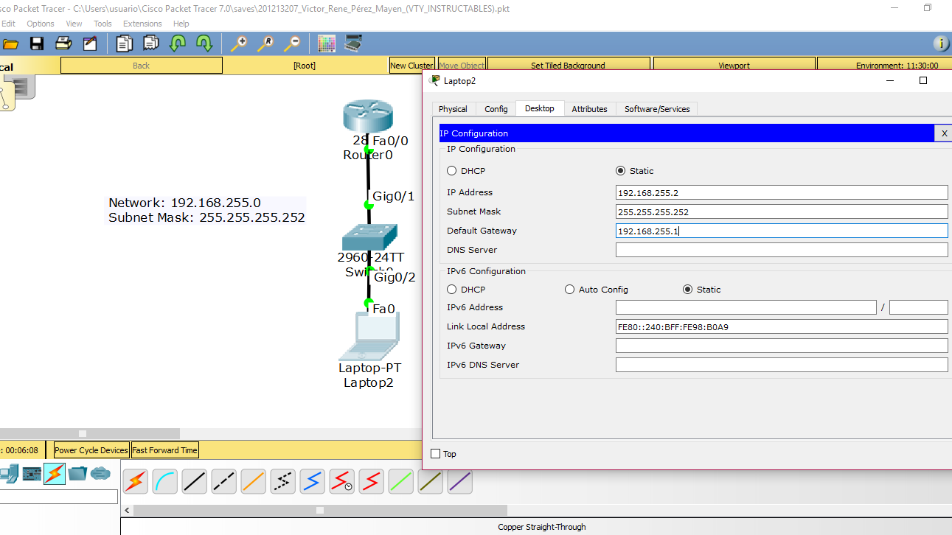952x535 pixels.
Task: Save the file with the floppy disk icon
Action: coord(36,43)
